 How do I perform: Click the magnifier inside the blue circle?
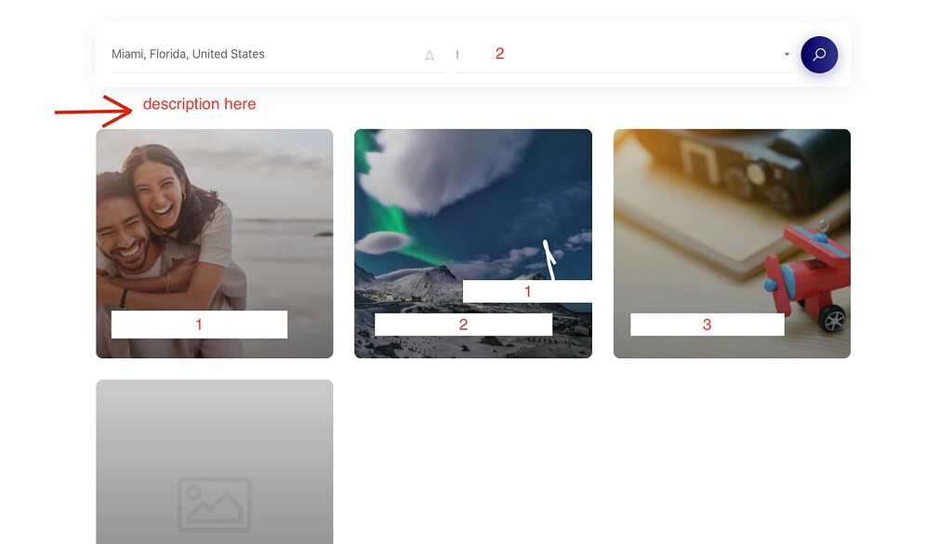click(819, 54)
